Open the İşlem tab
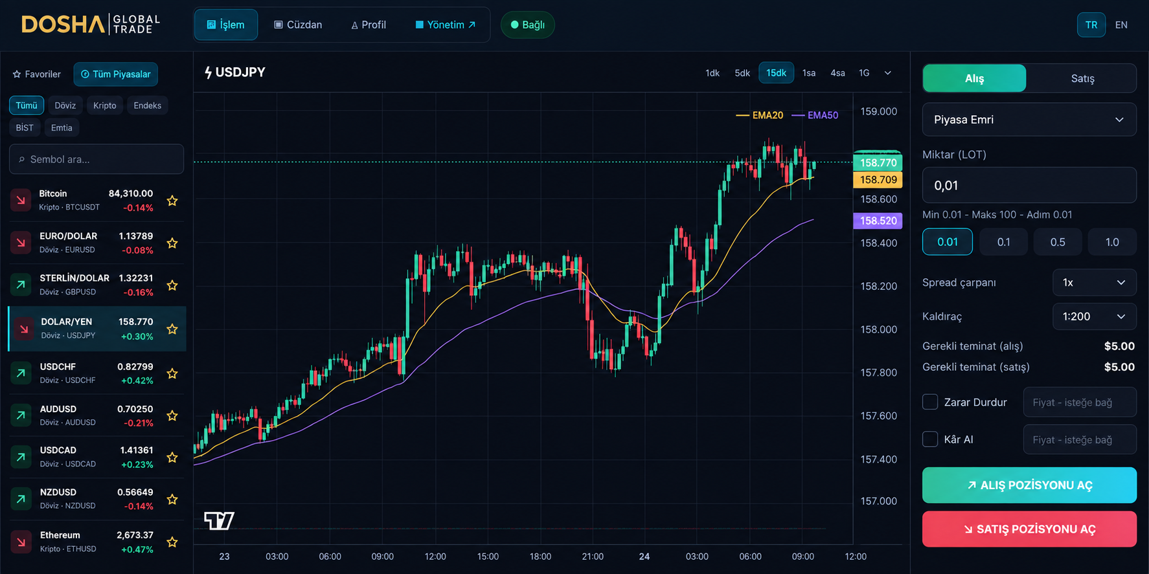 [225, 25]
